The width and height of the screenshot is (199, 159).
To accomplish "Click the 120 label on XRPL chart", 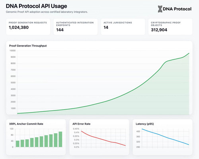I will tap(12, 129).
